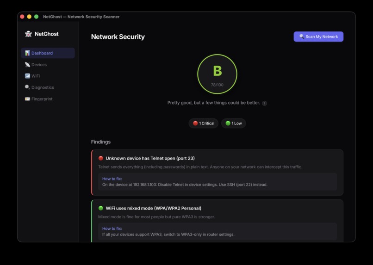Click green dot on WiFi mixed mode finding
Screen dimensions: 373x265
[100, 208]
